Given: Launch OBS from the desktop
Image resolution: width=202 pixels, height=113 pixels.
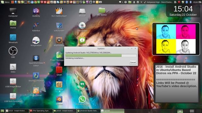Looking at the screenshot, I should [x=13, y=52].
